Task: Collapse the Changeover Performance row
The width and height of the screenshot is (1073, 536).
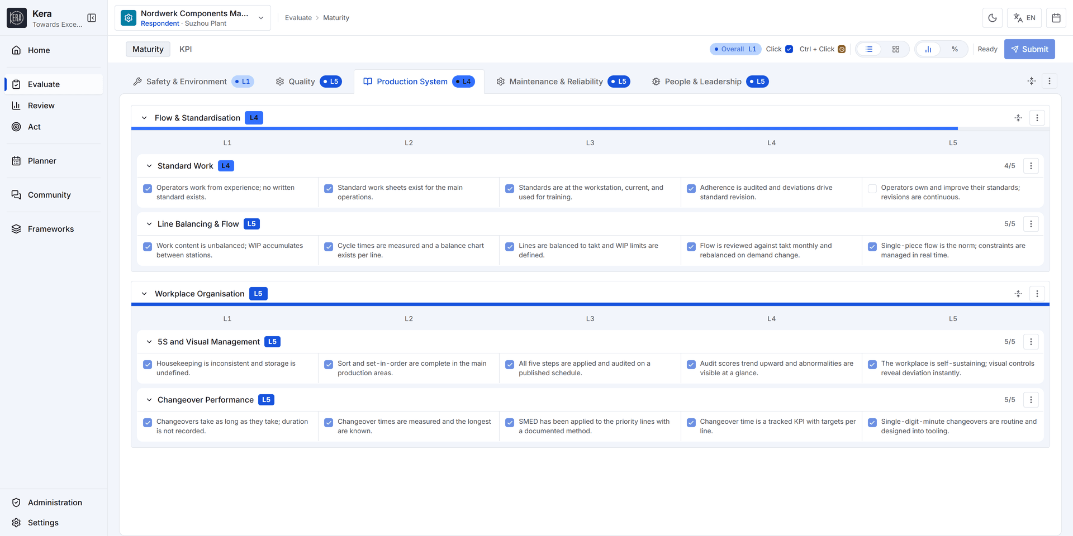Action: (149, 400)
